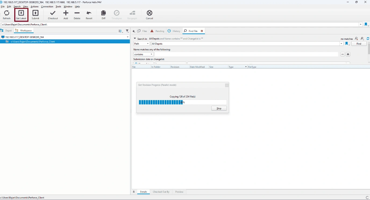This screenshot has height=200, width=370.
Task: Click the copying files progress bar
Action: coord(183,102)
